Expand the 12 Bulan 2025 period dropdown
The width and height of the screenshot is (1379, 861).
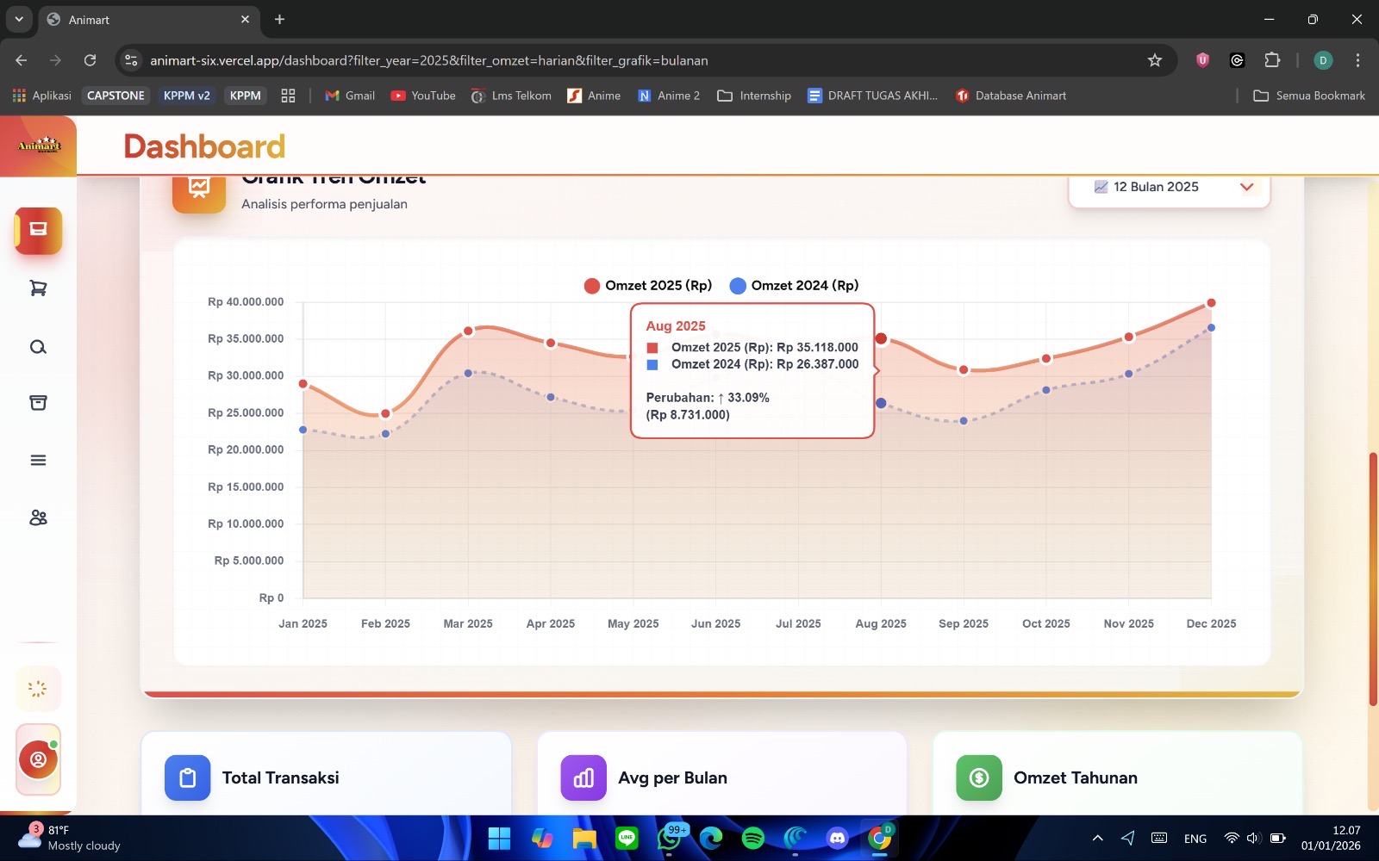1170,188
